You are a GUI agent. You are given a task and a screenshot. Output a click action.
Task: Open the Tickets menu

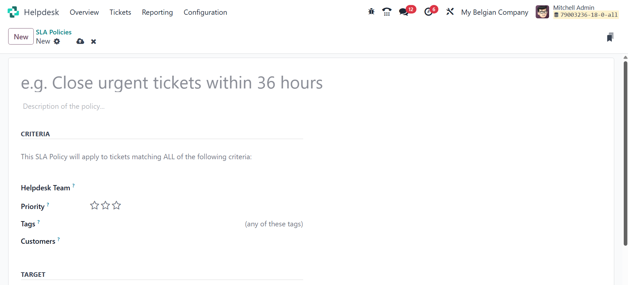120,12
